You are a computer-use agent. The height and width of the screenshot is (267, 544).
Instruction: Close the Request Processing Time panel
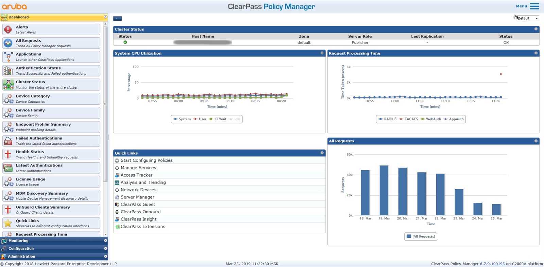536,53
